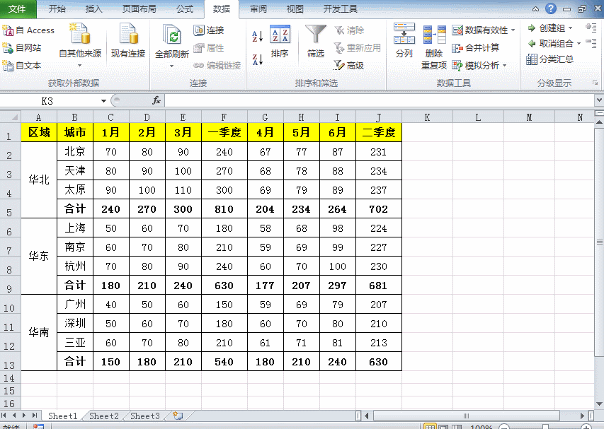
Task: Click the 现有连接 icon
Action: point(128,33)
